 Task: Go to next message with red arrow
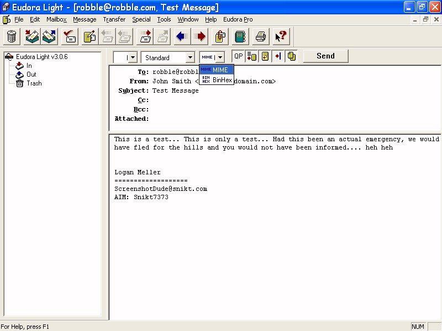(x=199, y=36)
